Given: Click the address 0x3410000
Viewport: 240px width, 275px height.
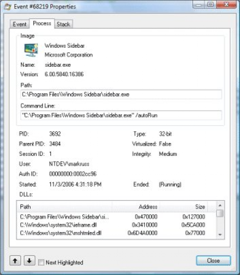Looking at the screenshot, I should click(x=145, y=225).
